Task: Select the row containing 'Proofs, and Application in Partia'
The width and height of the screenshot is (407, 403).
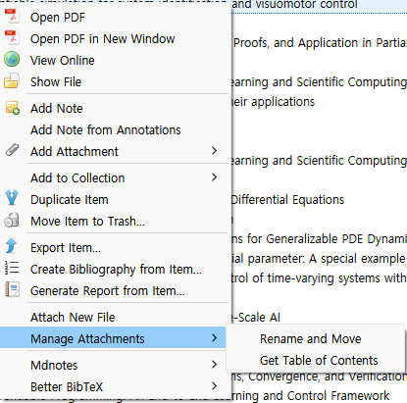Action: (320, 43)
